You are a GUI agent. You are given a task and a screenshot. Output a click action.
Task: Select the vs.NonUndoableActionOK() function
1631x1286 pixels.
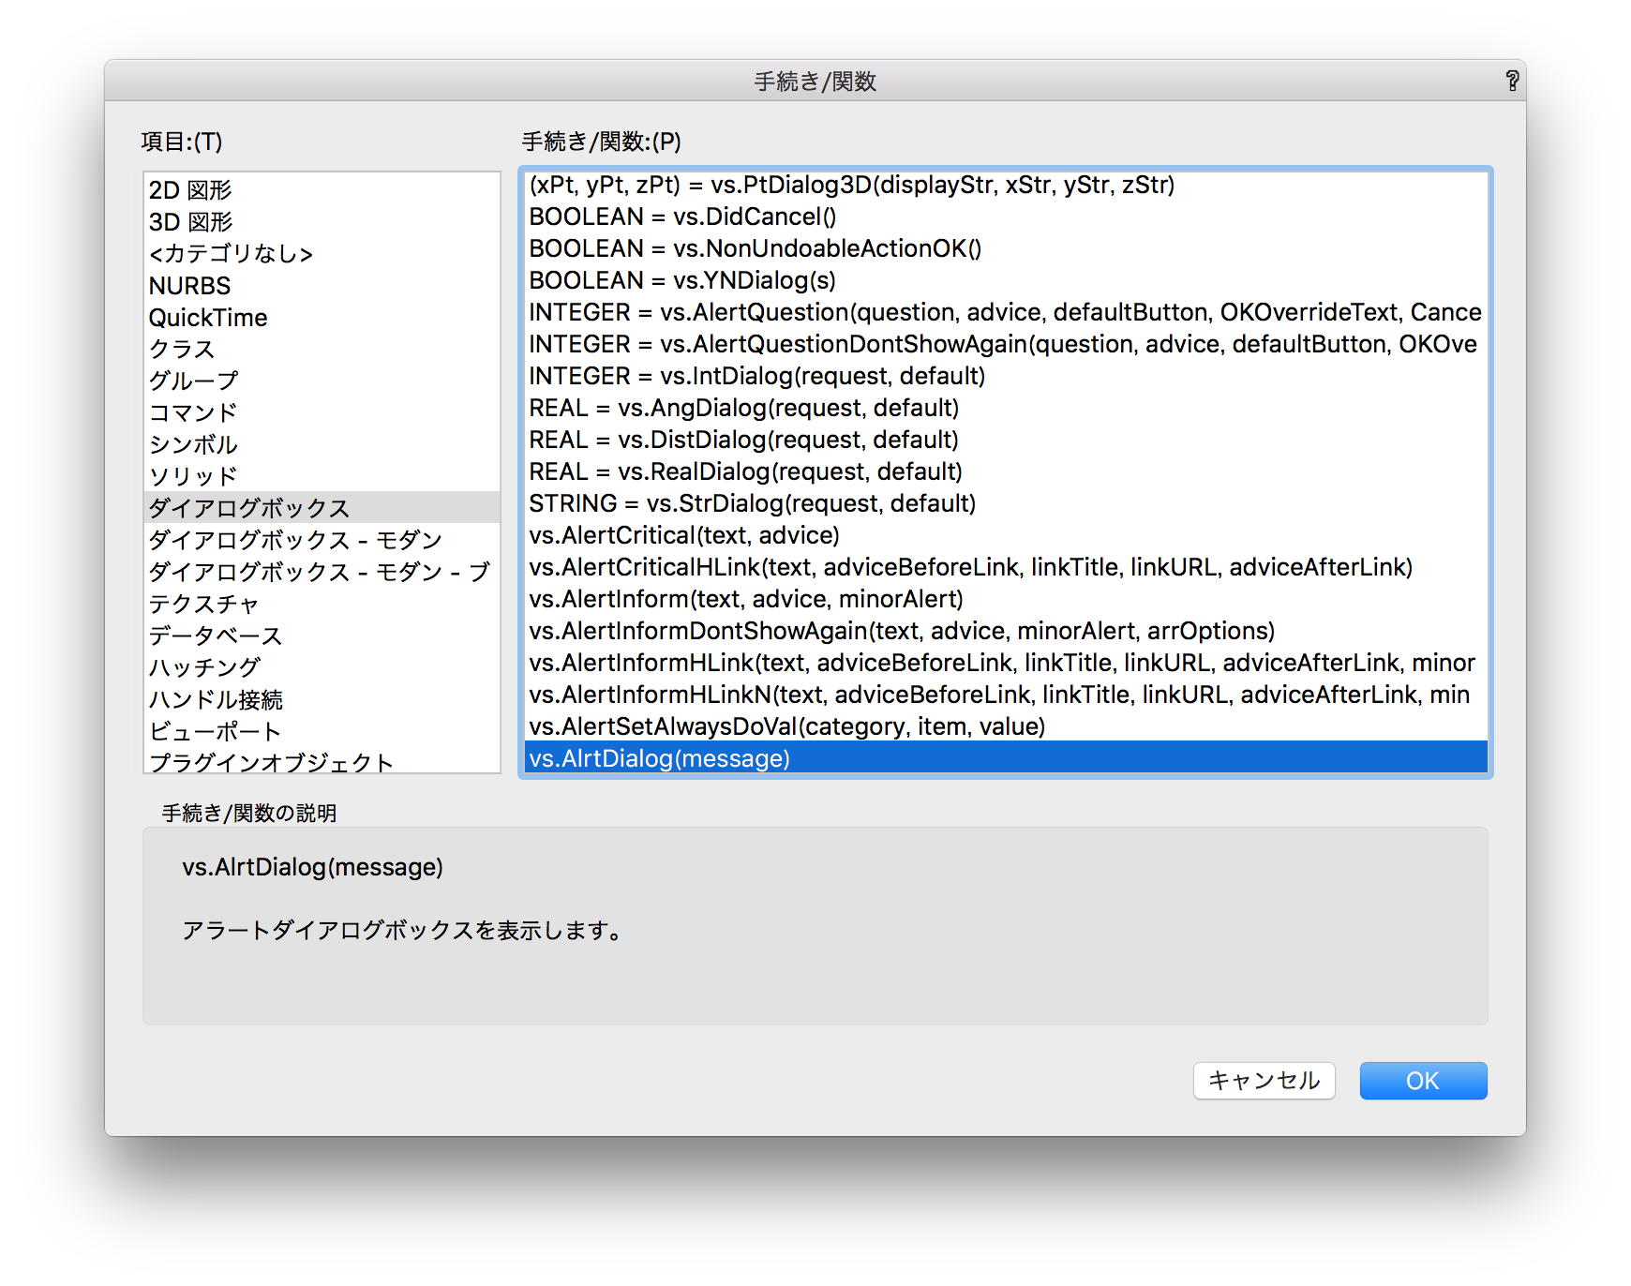click(x=1006, y=248)
